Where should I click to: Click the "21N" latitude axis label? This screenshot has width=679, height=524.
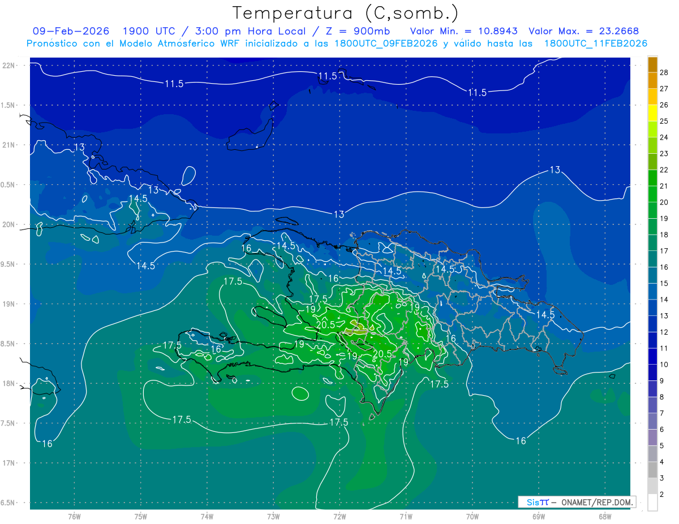pyautogui.click(x=10, y=145)
